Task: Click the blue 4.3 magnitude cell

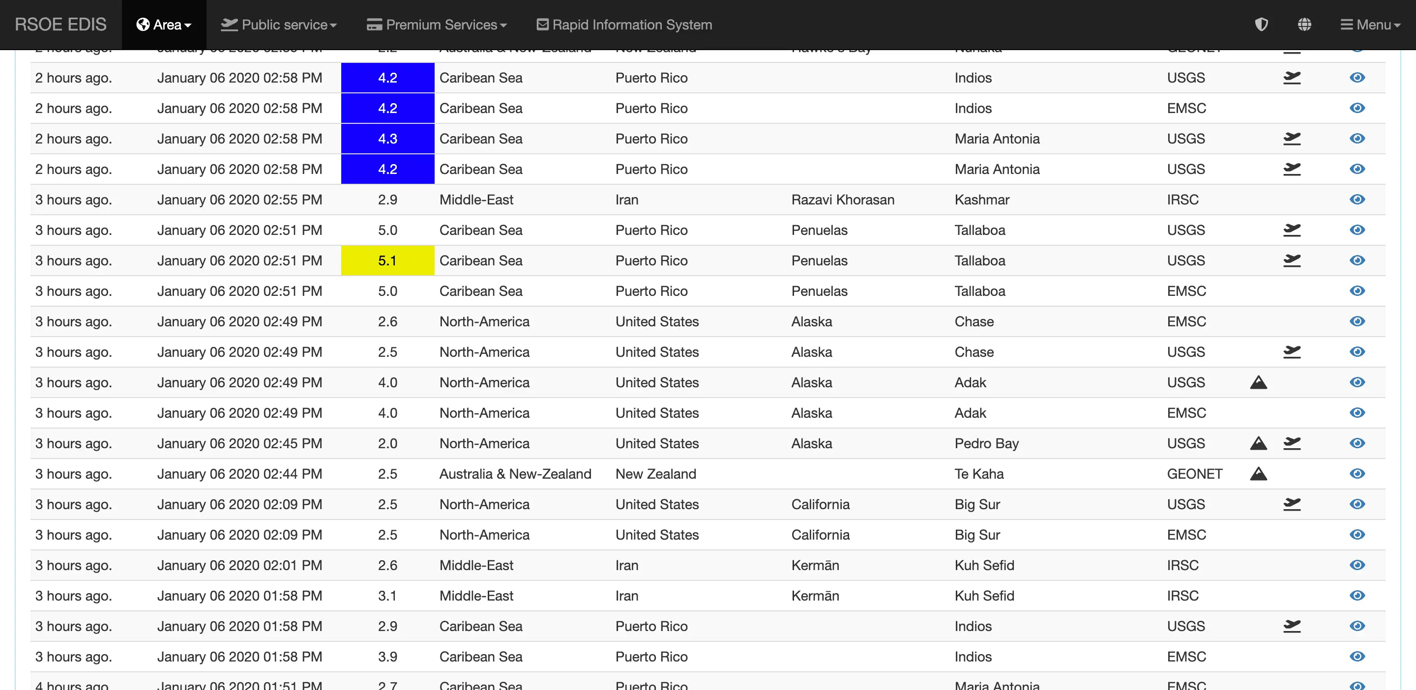Action: click(387, 139)
